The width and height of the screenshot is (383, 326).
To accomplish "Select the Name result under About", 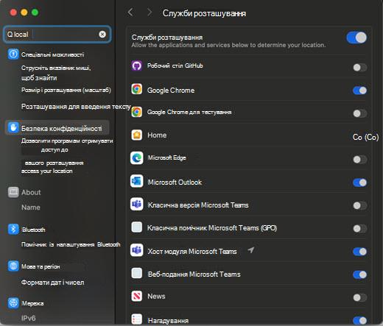I will coord(31,208).
